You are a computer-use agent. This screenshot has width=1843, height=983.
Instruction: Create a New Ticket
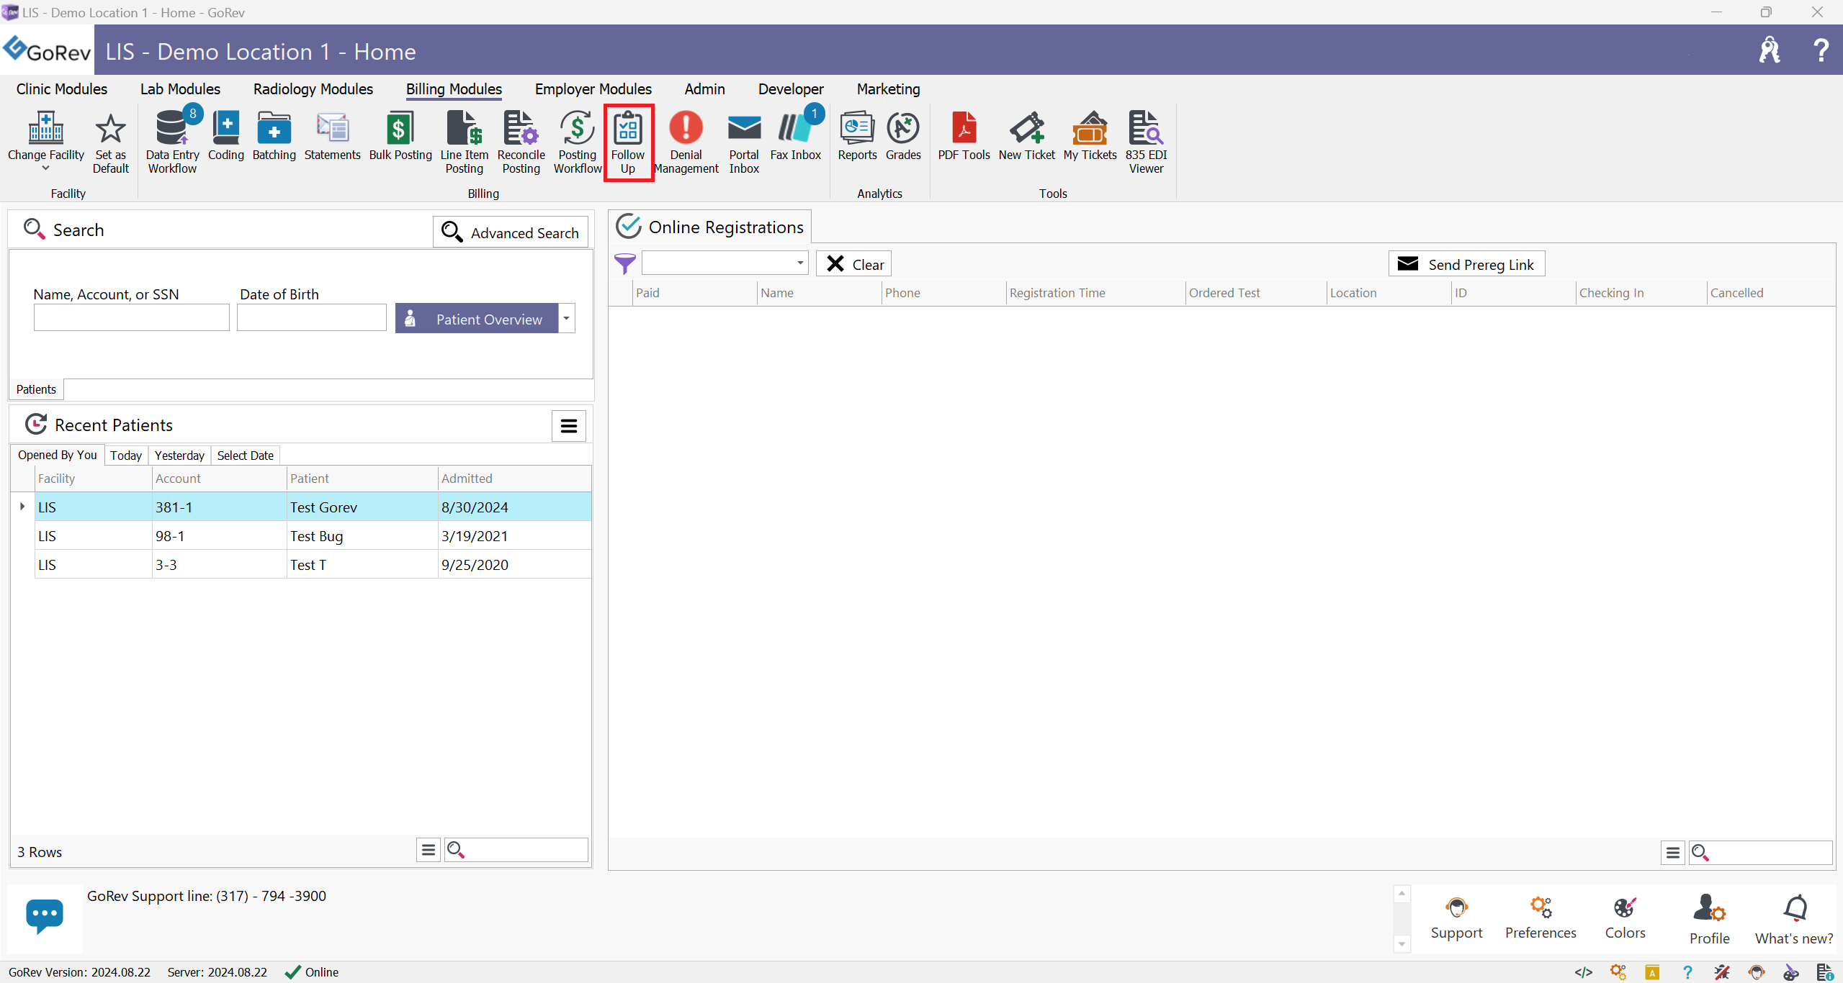pos(1026,137)
